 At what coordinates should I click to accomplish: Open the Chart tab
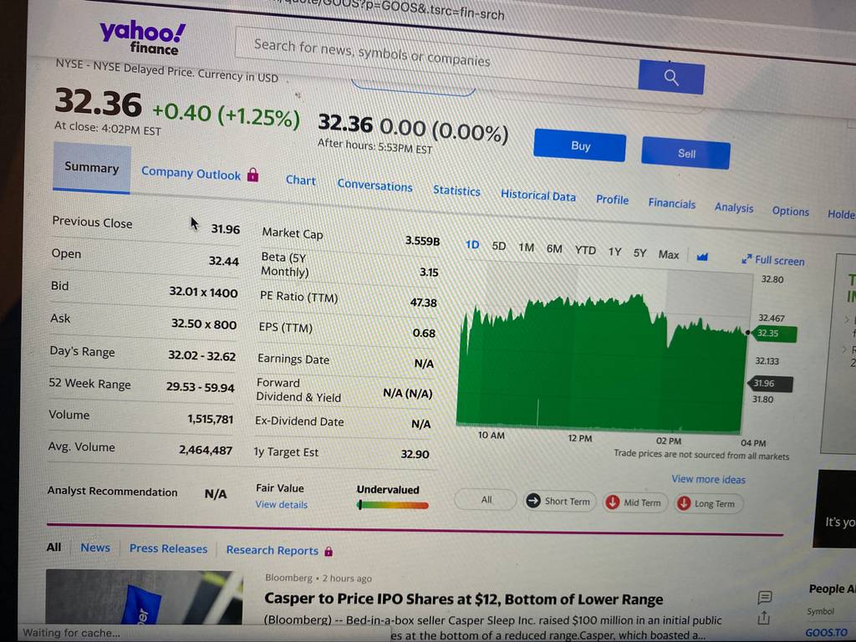(x=300, y=181)
